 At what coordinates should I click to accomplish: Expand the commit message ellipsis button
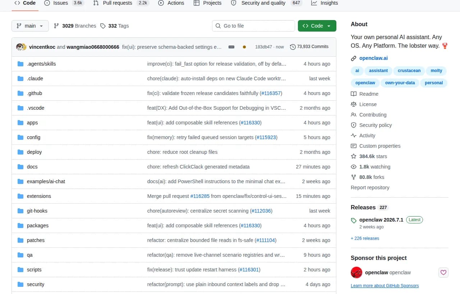(x=231, y=47)
